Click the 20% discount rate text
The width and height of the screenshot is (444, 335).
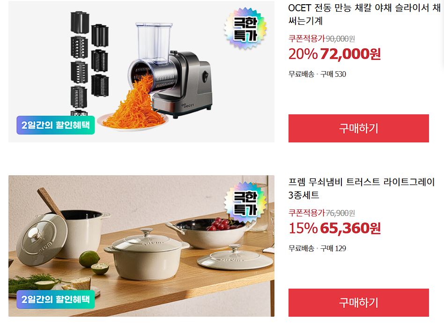(x=303, y=54)
